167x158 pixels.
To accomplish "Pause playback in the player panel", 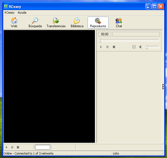I will (107, 47).
